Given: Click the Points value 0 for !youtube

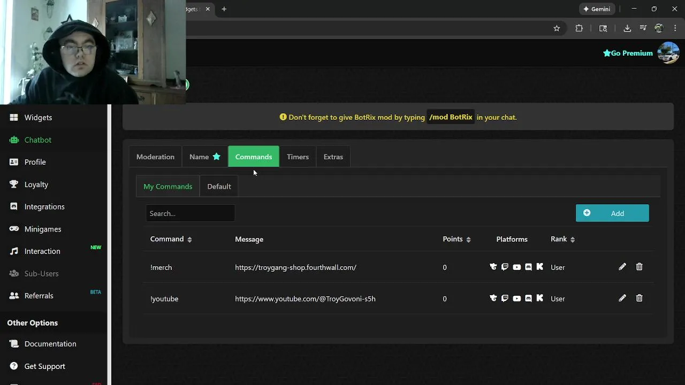Looking at the screenshot, I should pyautogui.click(x=444, y=298).
